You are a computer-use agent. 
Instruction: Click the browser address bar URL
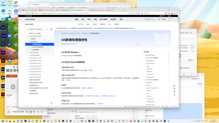click(63, 13)
